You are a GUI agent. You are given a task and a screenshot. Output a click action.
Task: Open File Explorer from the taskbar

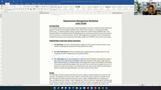click(77, 88)
